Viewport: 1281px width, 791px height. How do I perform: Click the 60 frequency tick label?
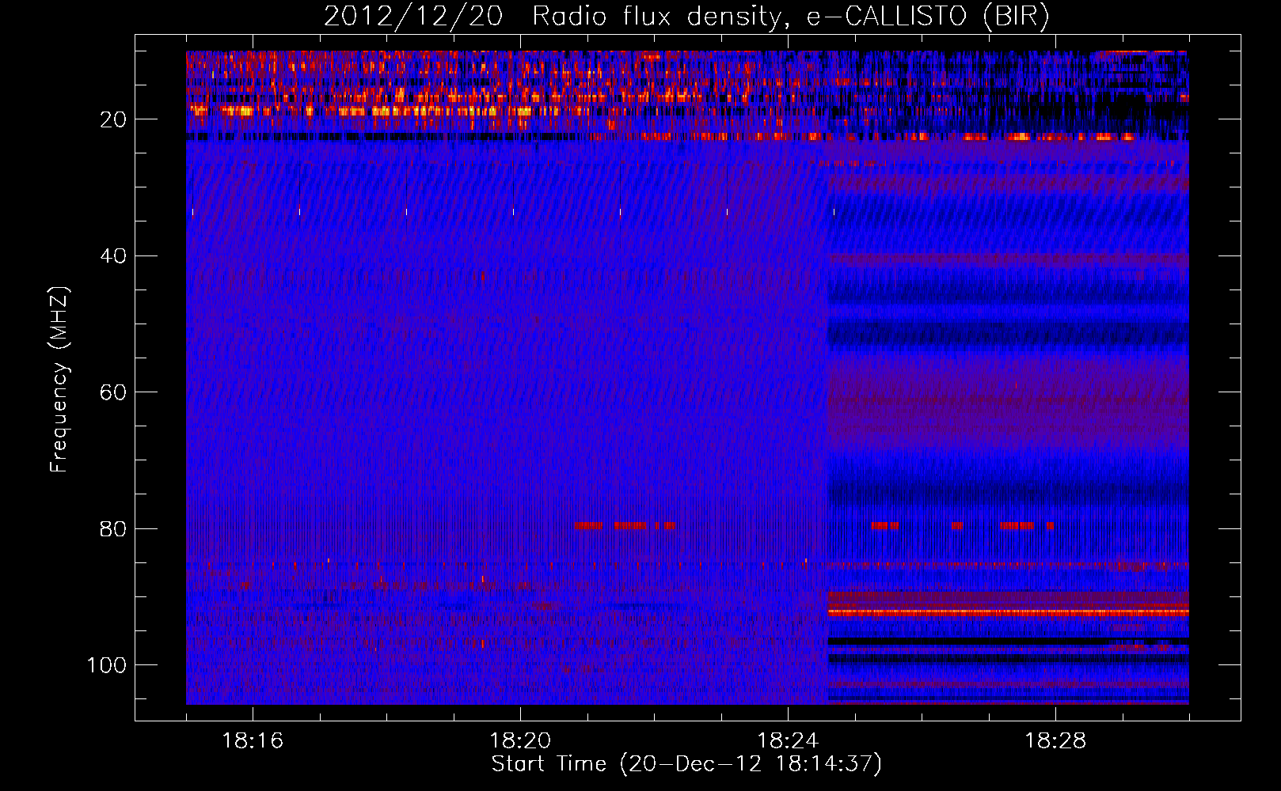(x=113, y=392)
